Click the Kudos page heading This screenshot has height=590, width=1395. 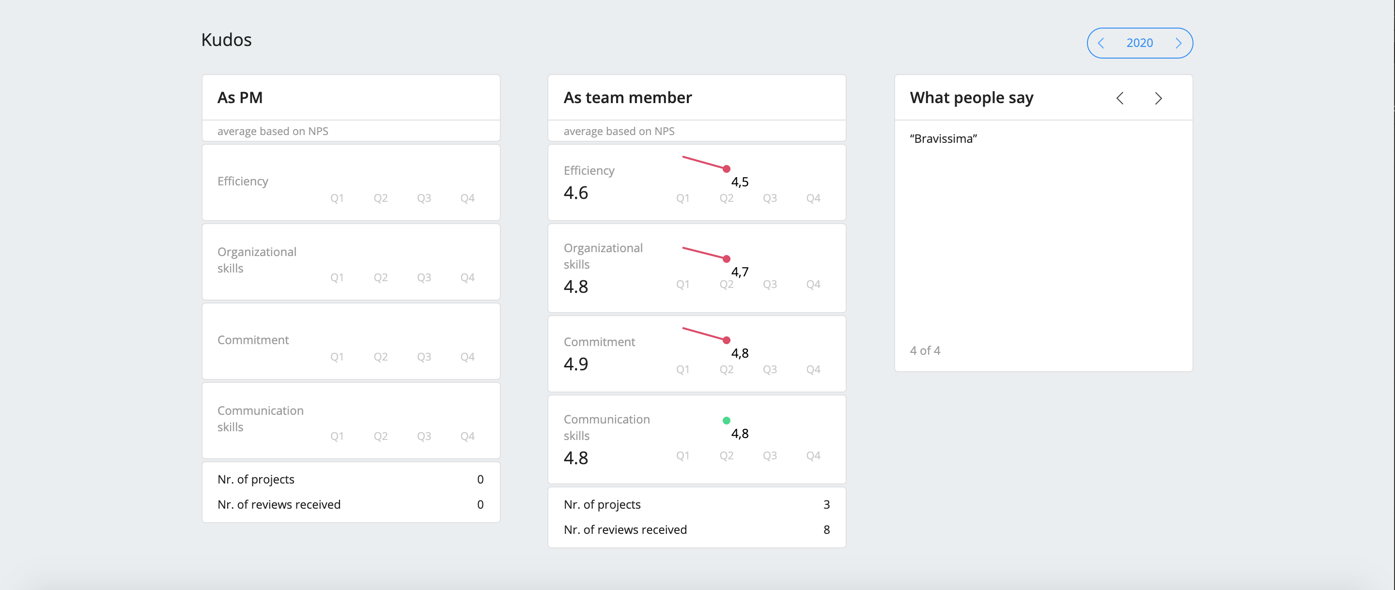[x=226, y=40]
